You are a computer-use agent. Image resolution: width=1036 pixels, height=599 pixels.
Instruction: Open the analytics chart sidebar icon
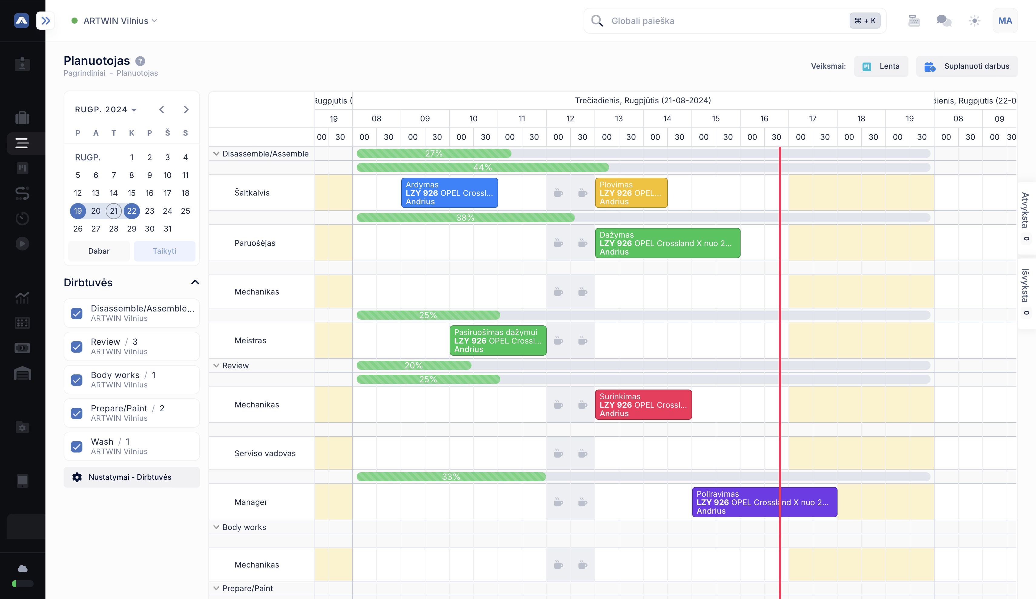coord(22,297)
